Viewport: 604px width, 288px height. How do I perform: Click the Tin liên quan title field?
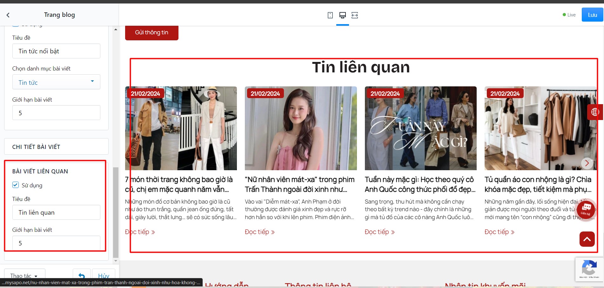coord(56,212)
